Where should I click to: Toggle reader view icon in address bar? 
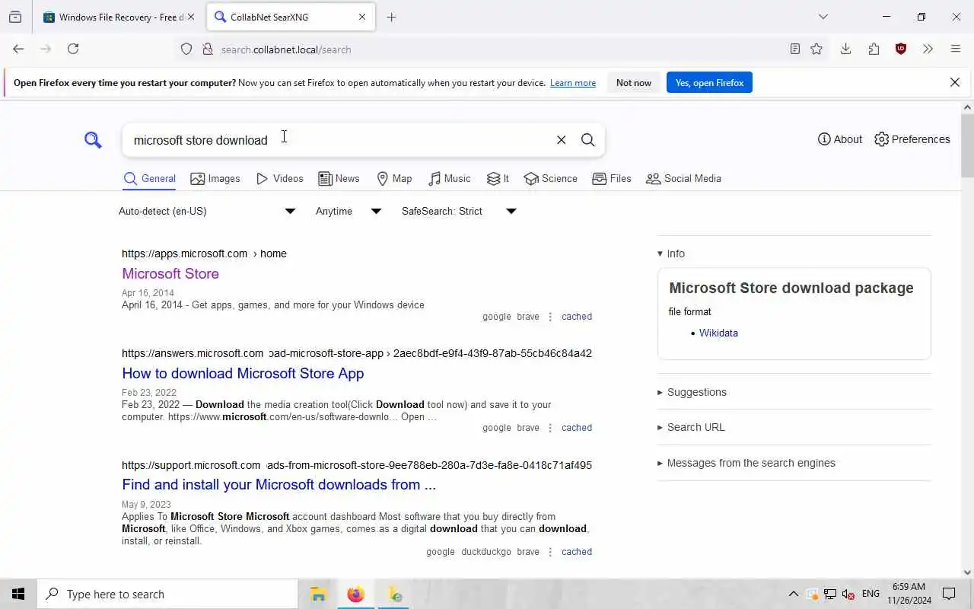(794, 49)
